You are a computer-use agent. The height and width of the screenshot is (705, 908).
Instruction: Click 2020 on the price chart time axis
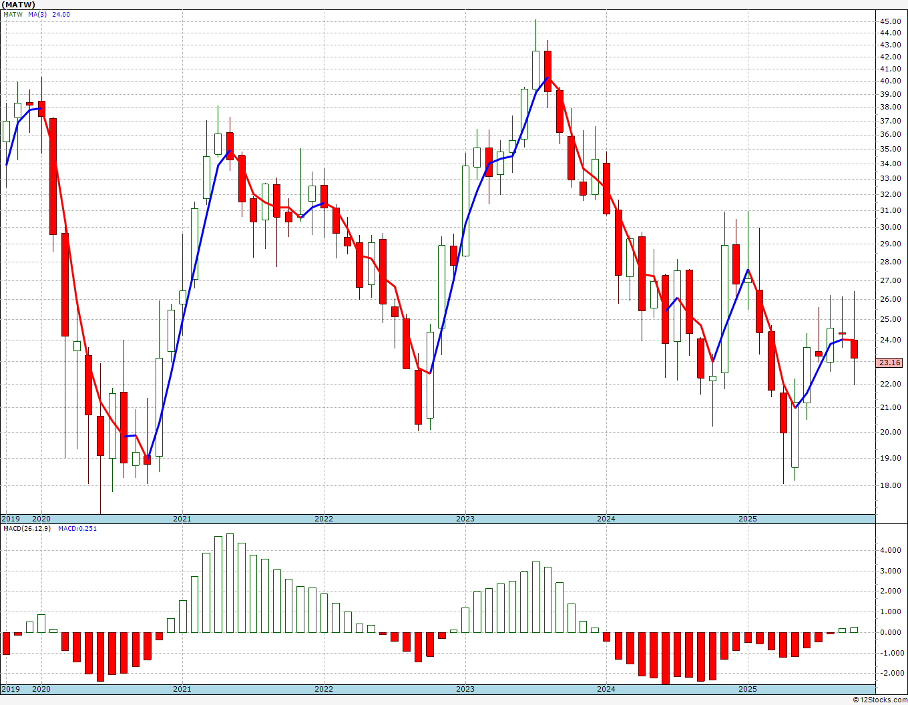[x=41, y=519]
